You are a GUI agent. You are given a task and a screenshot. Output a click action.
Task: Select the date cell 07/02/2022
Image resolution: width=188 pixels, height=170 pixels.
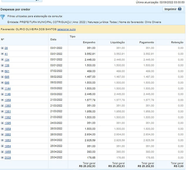click(x=56, y=71)
